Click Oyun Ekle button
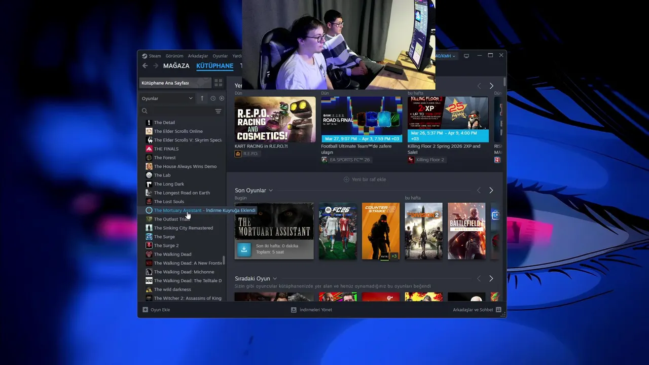 [156, 310]
